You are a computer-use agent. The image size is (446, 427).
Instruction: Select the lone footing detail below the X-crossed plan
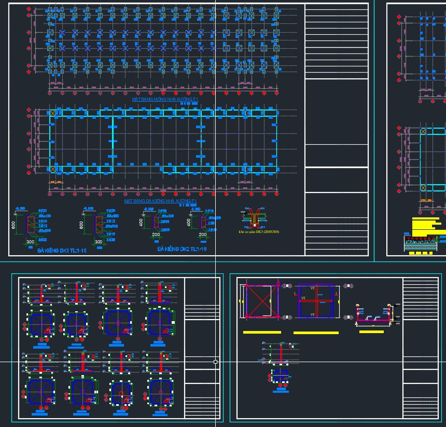pos(281,368)
